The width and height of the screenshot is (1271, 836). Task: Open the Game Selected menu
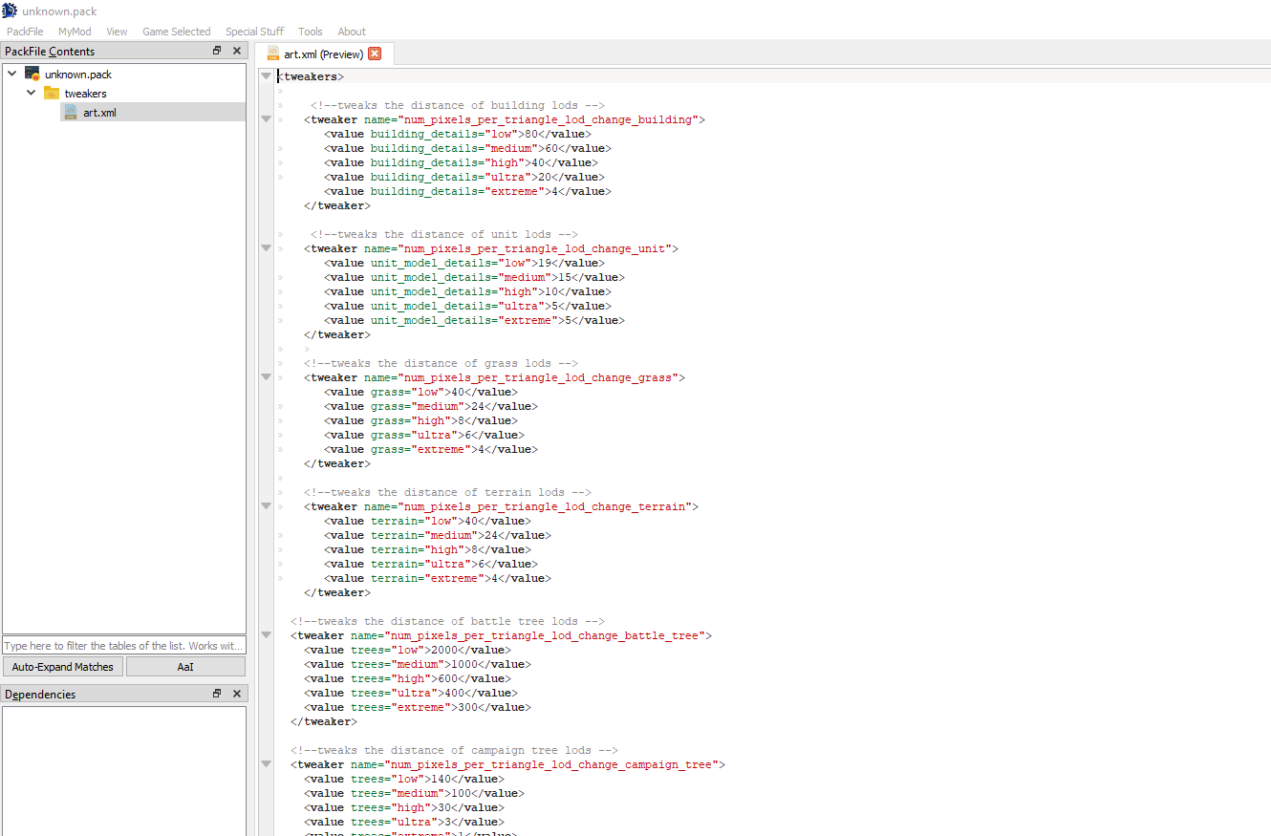[x=177, y=32]
